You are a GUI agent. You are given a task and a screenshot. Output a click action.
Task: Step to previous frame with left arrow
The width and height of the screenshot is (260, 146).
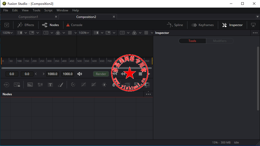36,74
